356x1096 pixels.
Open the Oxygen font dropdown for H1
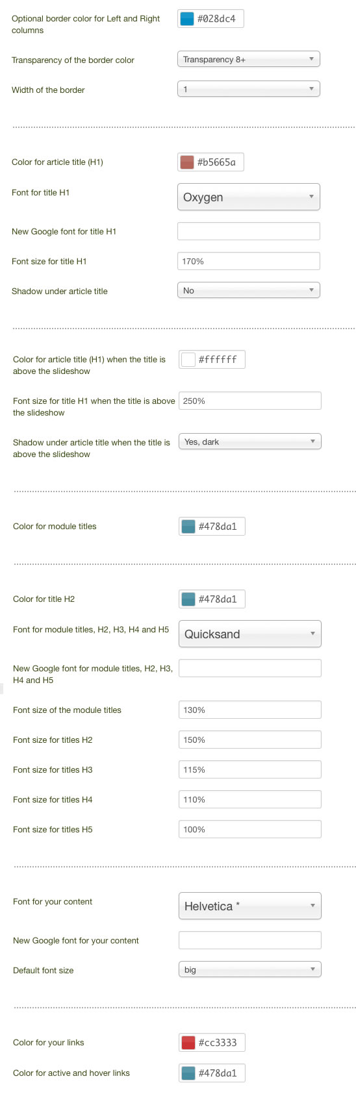[x=249, y=197]
